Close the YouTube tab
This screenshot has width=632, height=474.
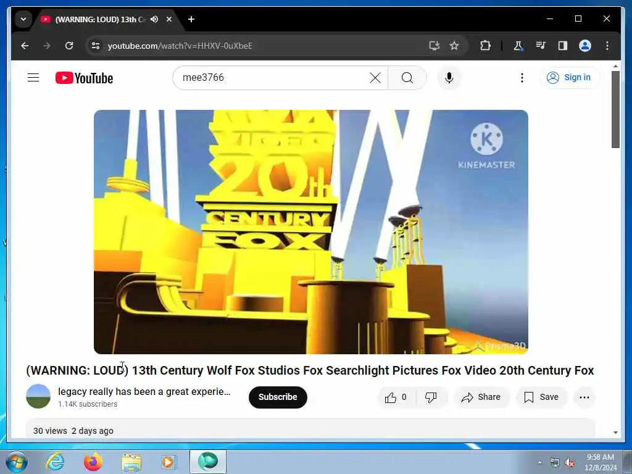169,19
